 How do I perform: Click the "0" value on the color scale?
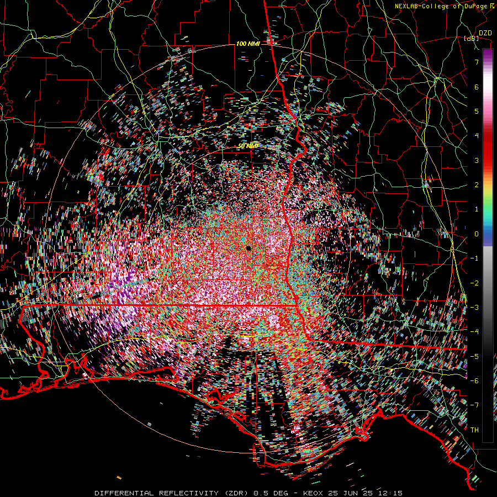tap(477, 234)
